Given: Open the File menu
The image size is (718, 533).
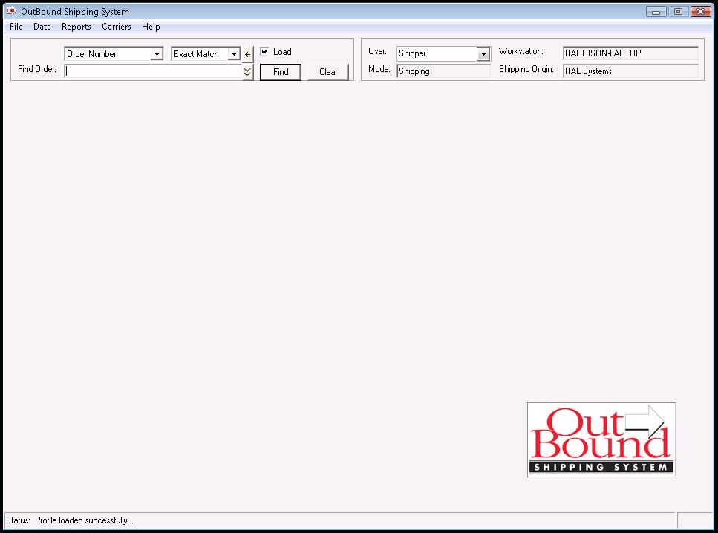Looking at the screenshot, I should click(x=15, y=27).
